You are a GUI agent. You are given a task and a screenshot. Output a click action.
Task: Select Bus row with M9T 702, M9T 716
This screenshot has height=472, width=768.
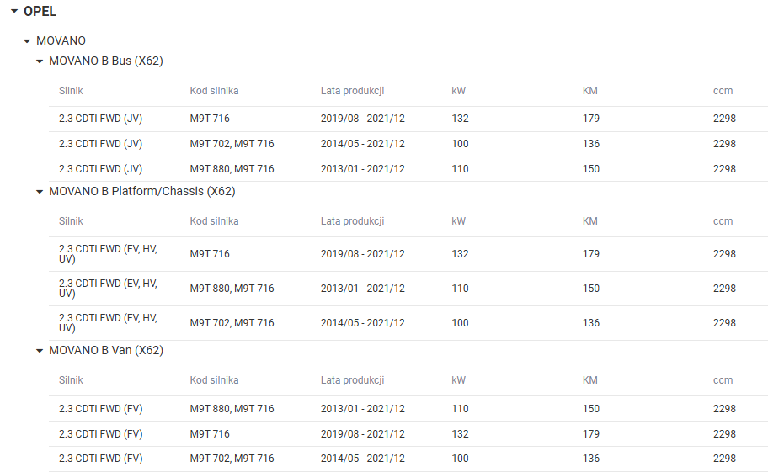click(x=408, y=144)
